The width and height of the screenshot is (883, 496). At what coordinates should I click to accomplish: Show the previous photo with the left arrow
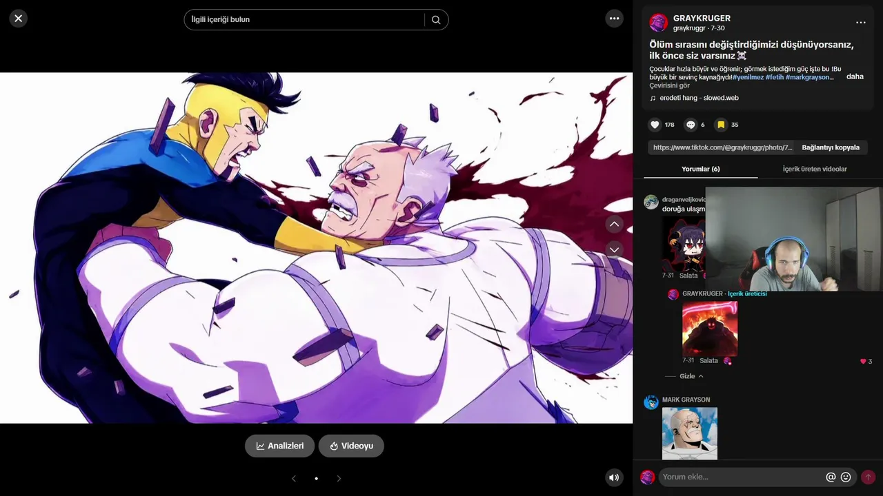point(294,478)
